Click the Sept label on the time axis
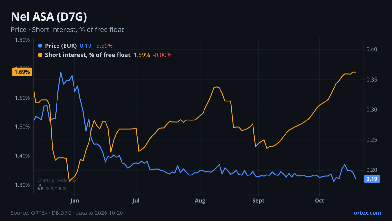Screen dimensions: 392x221 point(258,201)
